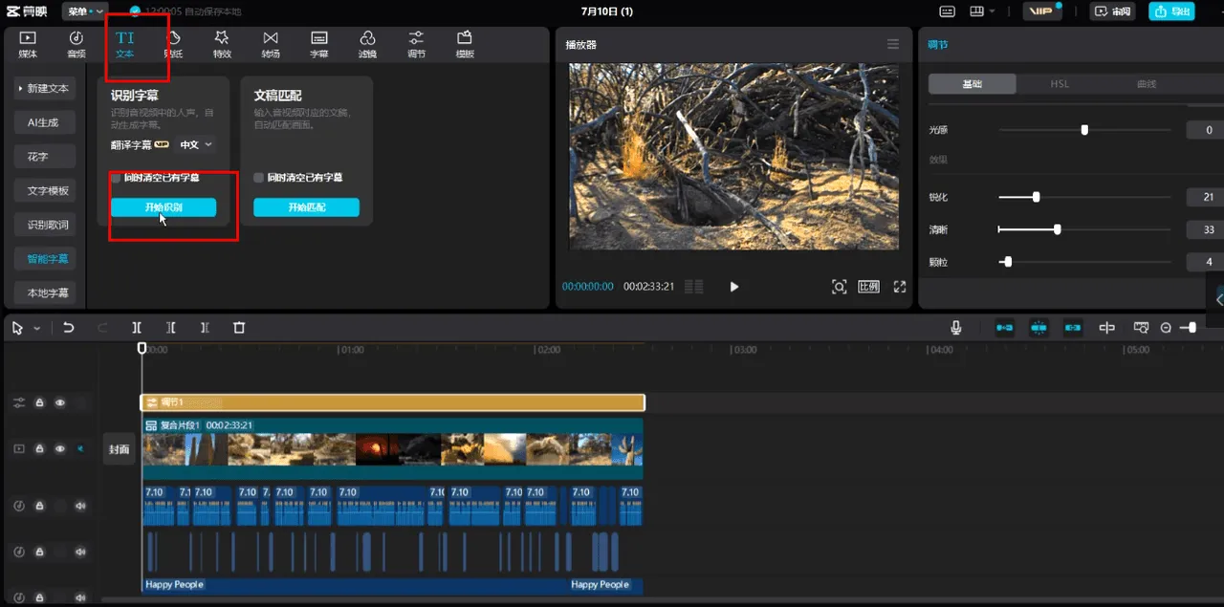
Task: Click the zoom-focus scan icon in player
Action: 839,287
